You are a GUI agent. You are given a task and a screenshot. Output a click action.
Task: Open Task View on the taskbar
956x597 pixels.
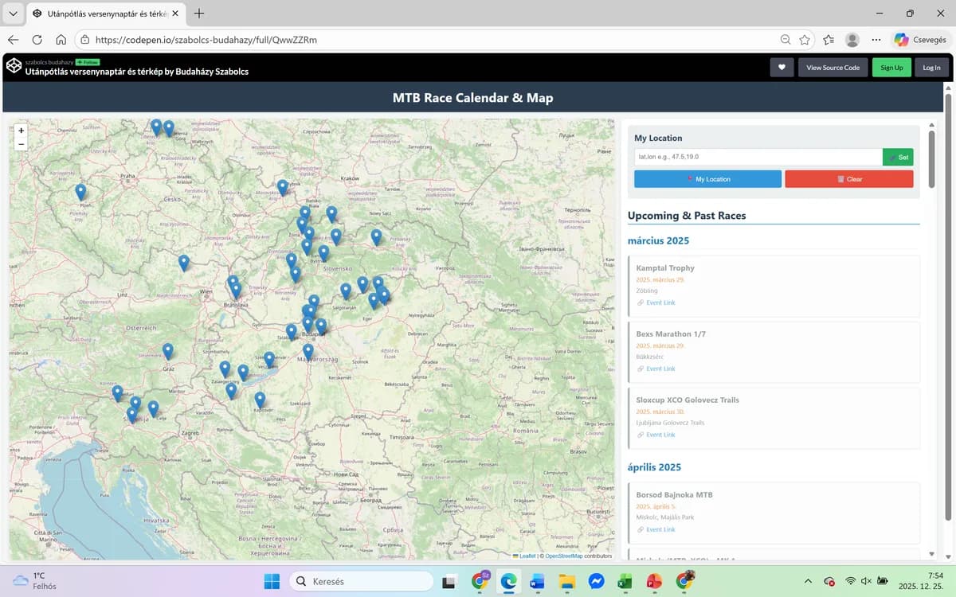click(x=449, y=581)
